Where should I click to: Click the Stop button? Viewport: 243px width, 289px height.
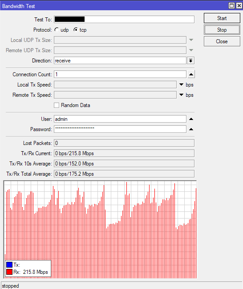(x=222, y=30)
